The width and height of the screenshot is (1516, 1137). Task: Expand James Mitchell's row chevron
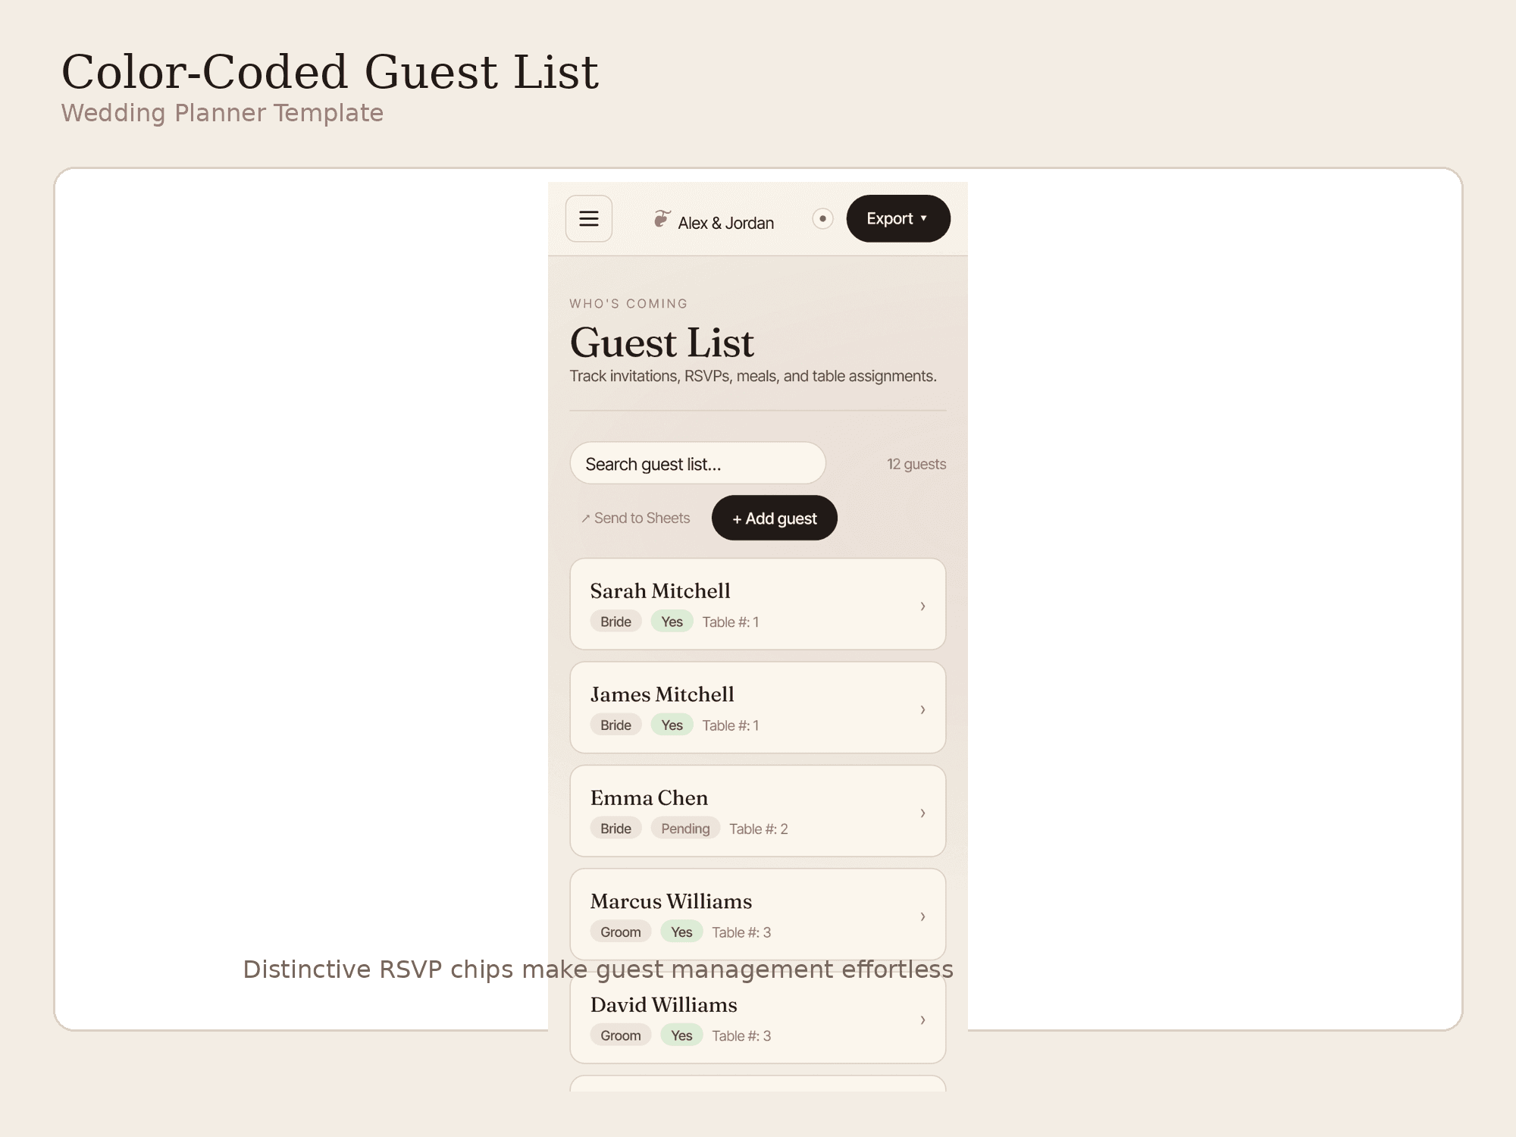point(922,709)
